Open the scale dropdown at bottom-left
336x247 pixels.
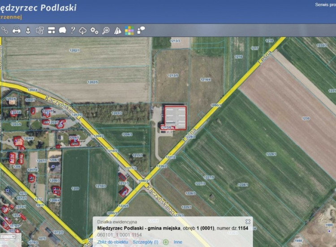coord(8,237)
